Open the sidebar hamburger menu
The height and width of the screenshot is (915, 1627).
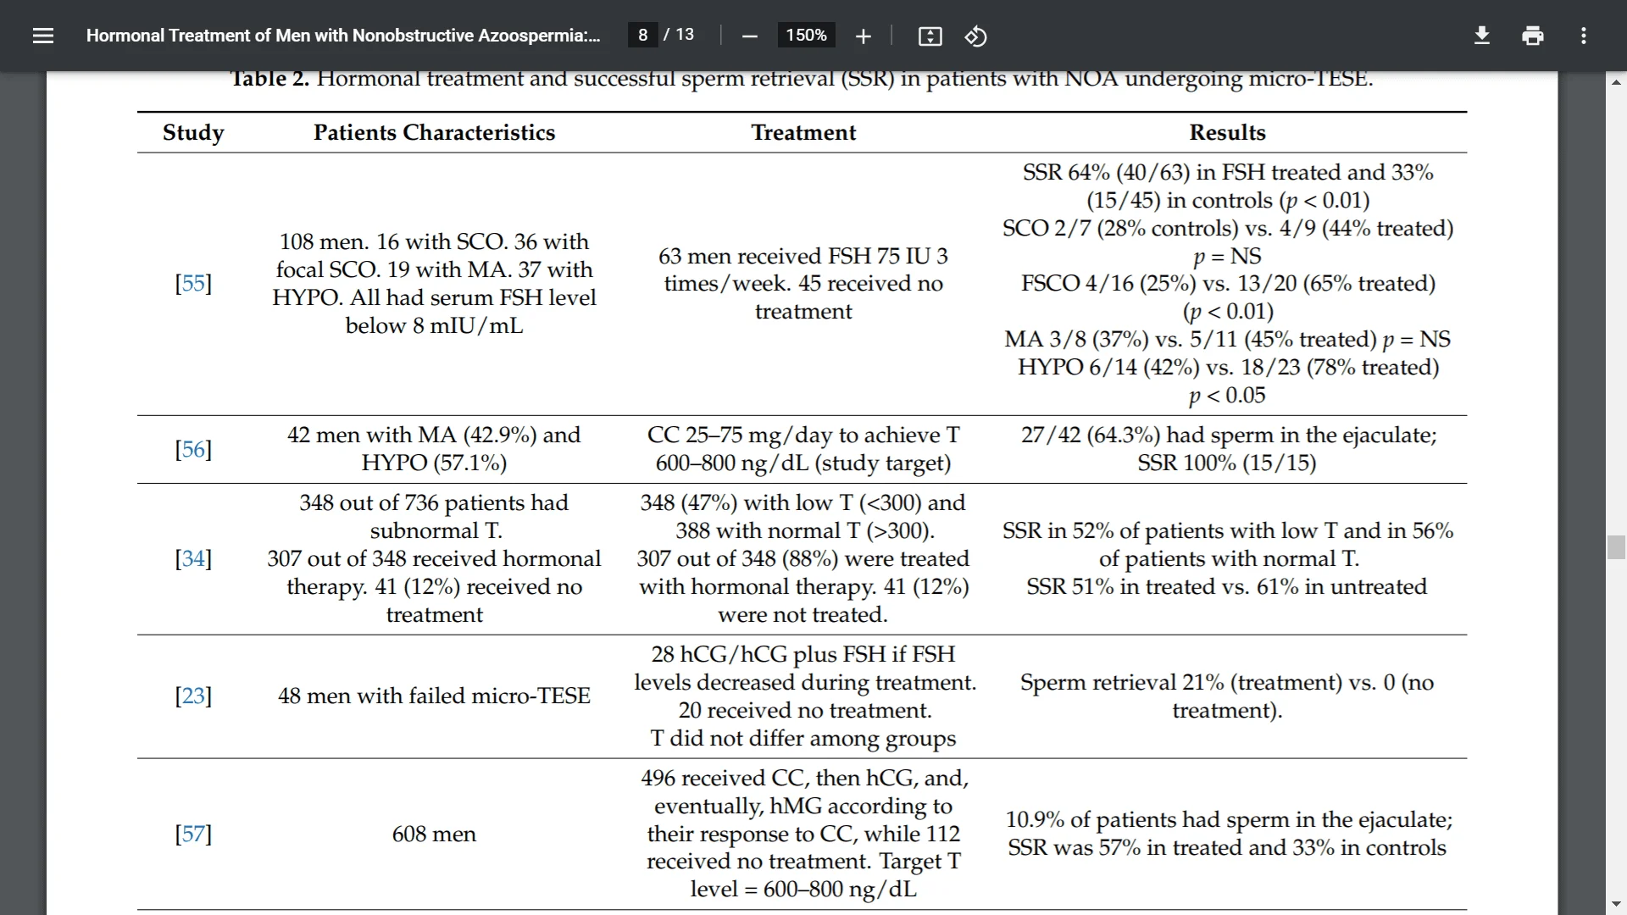(43, 36)
